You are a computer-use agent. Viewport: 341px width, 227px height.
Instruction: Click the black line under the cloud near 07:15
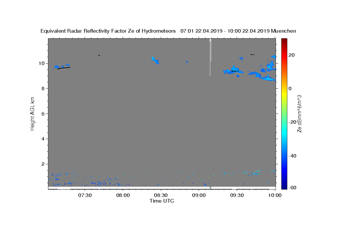(64, 68)
